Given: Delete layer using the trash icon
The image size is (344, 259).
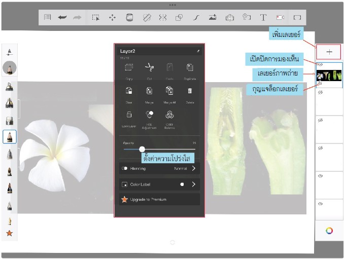Looking at the screenshot, I should pos(190,91).
